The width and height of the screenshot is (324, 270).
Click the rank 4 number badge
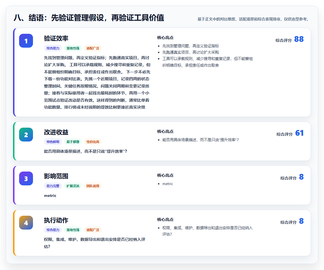point(26,223)
